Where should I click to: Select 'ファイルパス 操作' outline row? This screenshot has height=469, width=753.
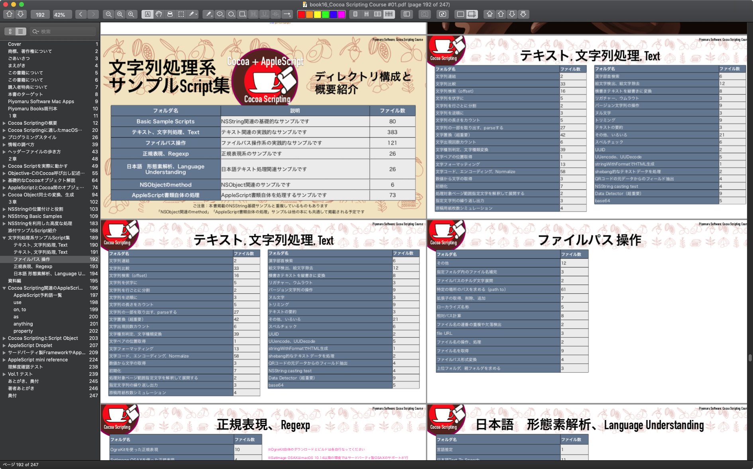[50, 259]
